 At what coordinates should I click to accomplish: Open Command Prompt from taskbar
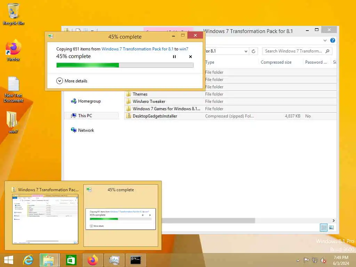(x=136, y=260)
